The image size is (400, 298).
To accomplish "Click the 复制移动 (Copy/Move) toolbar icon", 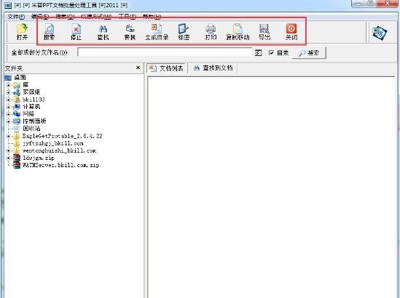I will point(238,32).
